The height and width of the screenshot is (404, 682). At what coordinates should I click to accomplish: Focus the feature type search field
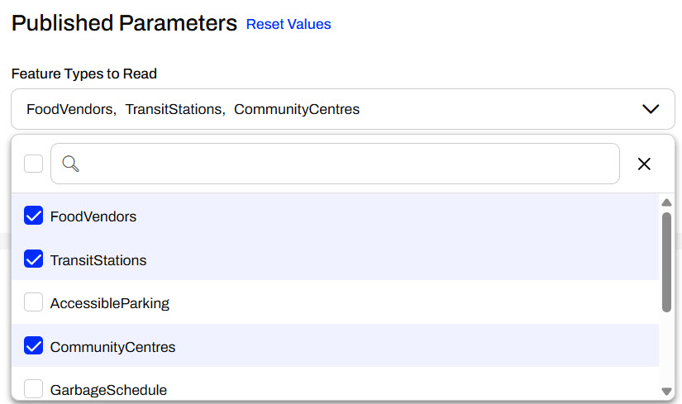[347, 164]
